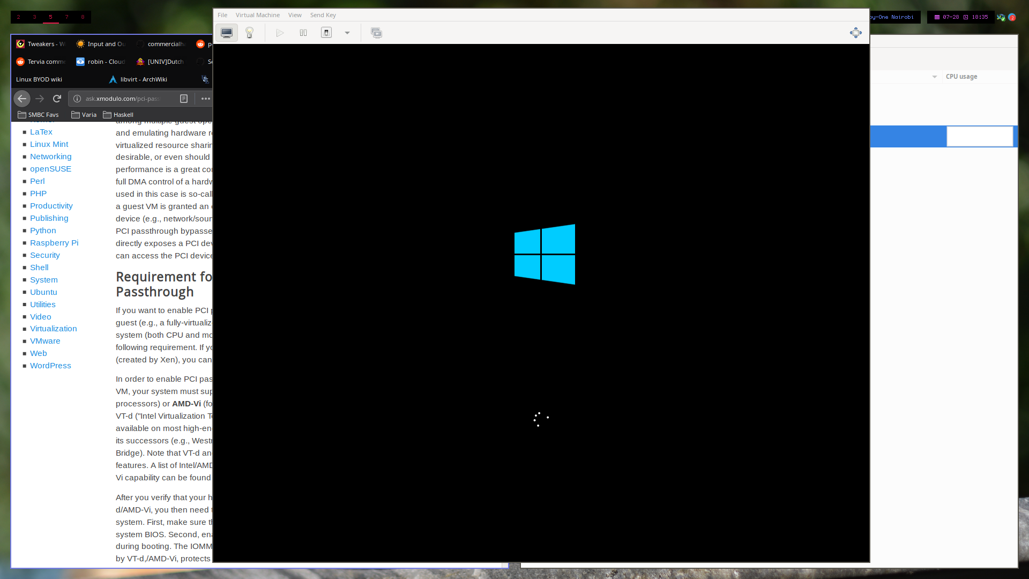
Task: Open the Manage VM snapshots icon
Action: pos(376,33)
